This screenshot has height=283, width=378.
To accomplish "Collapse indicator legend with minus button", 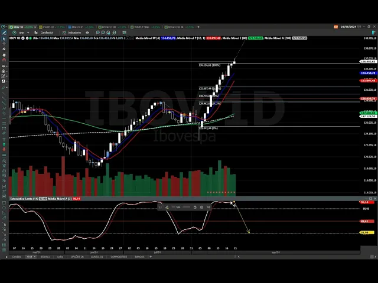I will point(128,38).
